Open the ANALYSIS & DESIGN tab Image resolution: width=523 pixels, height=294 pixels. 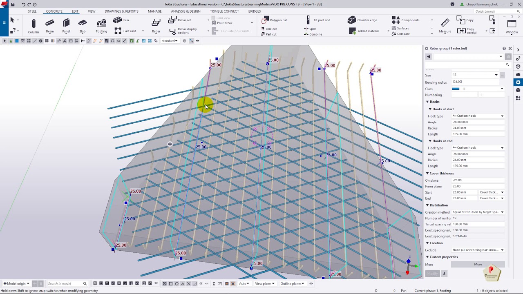pyautogui.click(x=186, y=11)
